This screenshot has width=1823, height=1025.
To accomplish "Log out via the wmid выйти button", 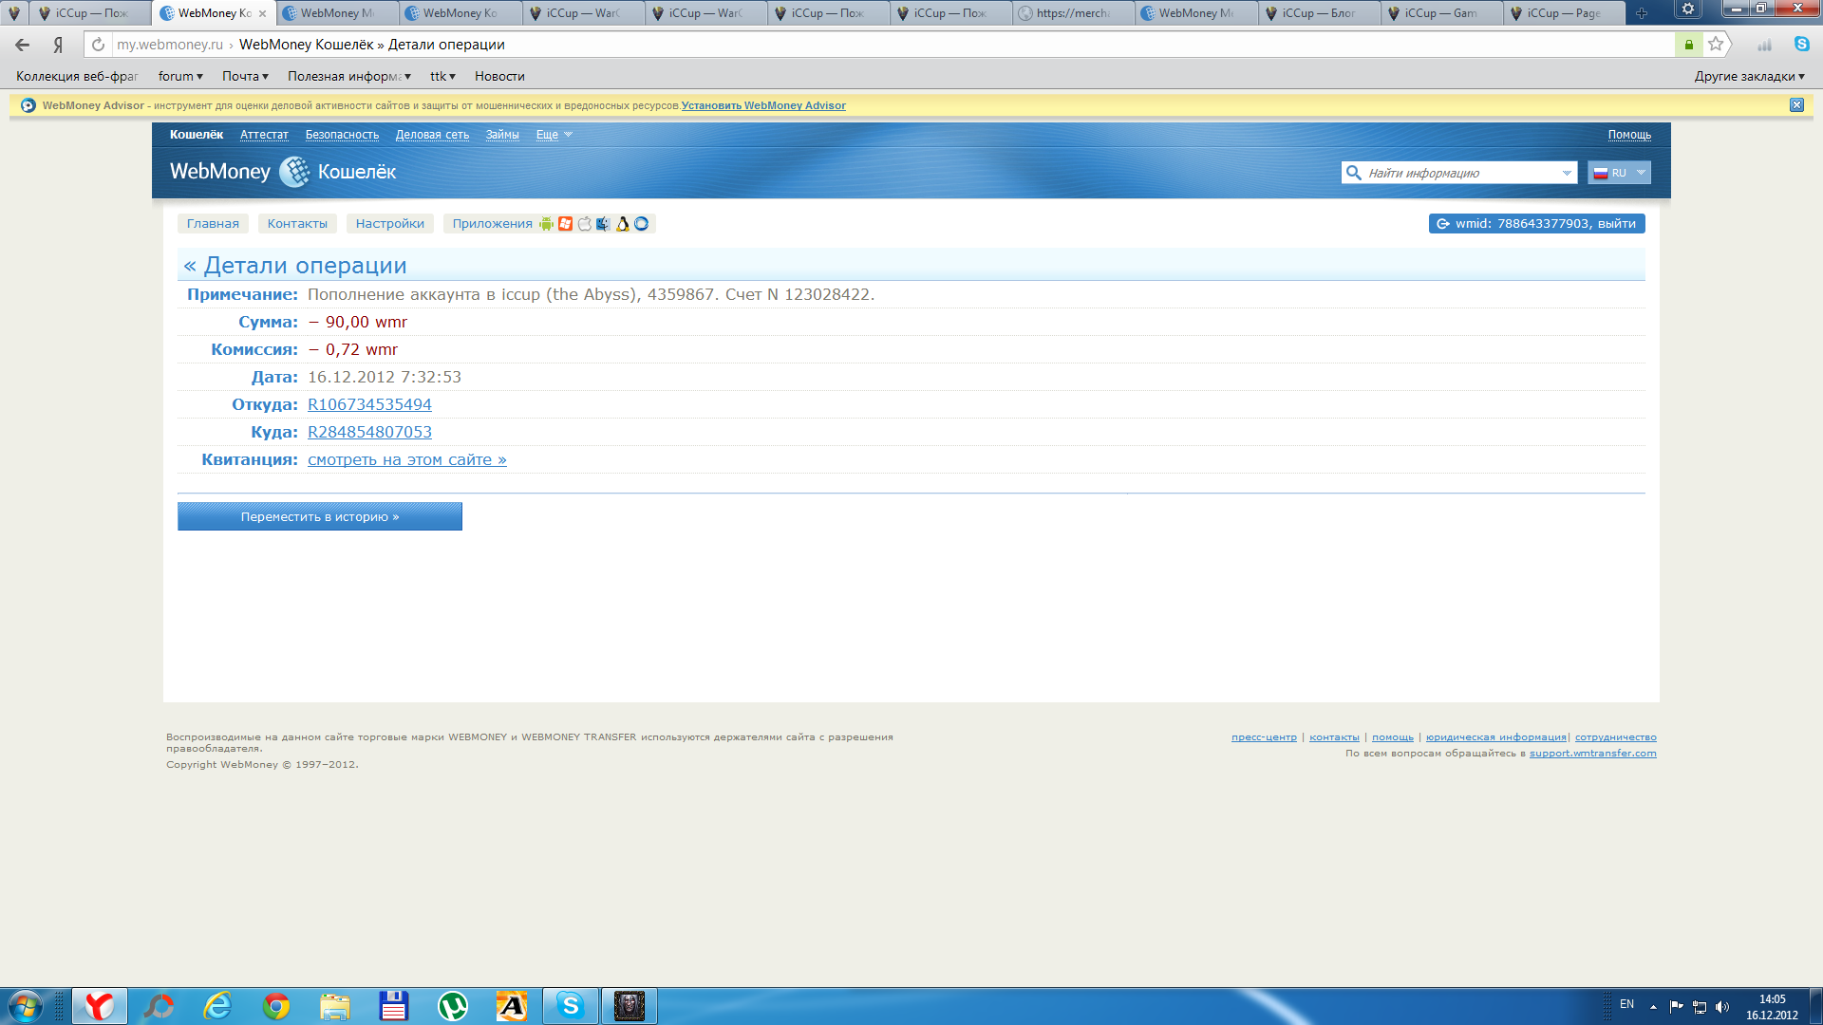I will [1537, 224].
